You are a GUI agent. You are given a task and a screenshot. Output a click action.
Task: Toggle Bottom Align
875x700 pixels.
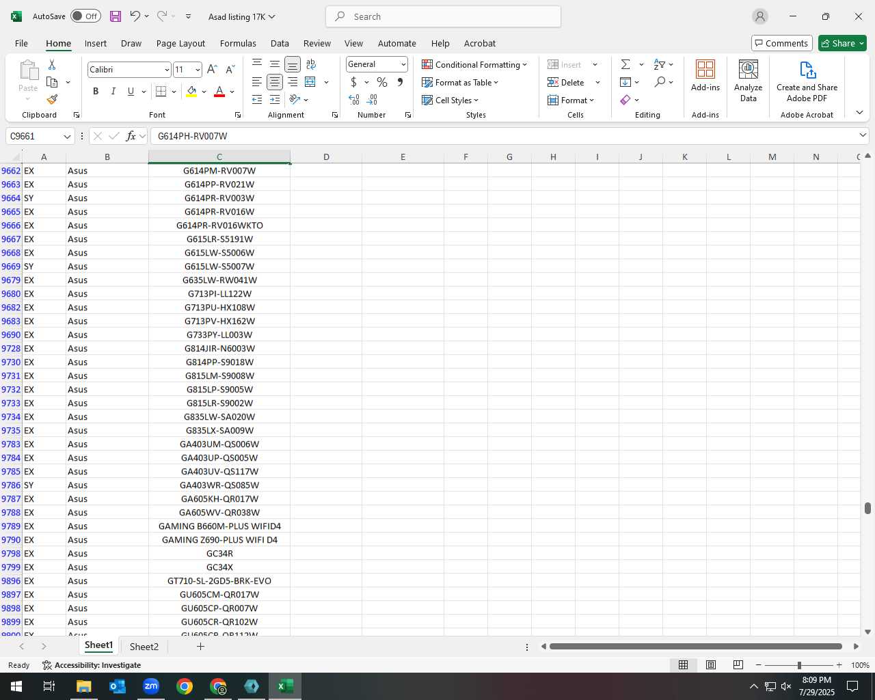(293, 64)
